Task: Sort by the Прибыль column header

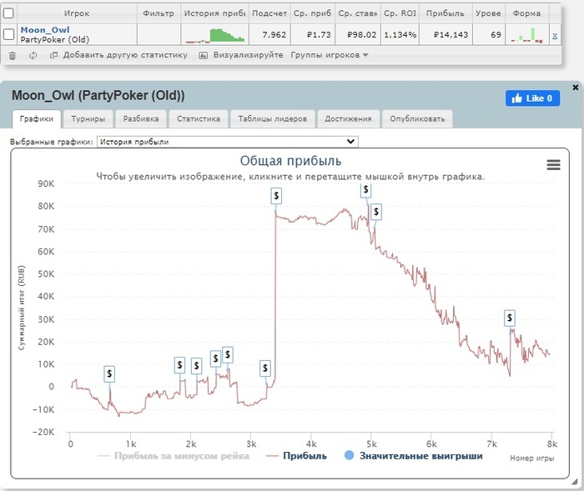Action: pos(446,13)
